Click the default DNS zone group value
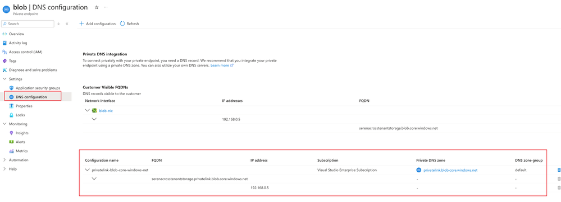The width and height of the screenshot is (561, 202). pos(521,170)
